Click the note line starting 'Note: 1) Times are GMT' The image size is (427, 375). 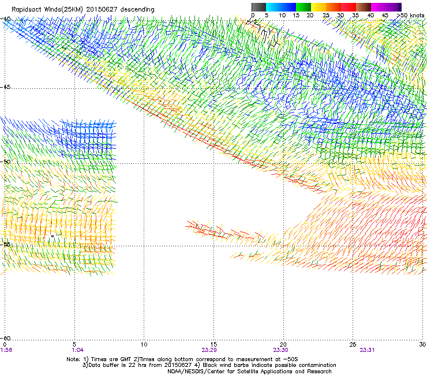[x=182, y=359]
